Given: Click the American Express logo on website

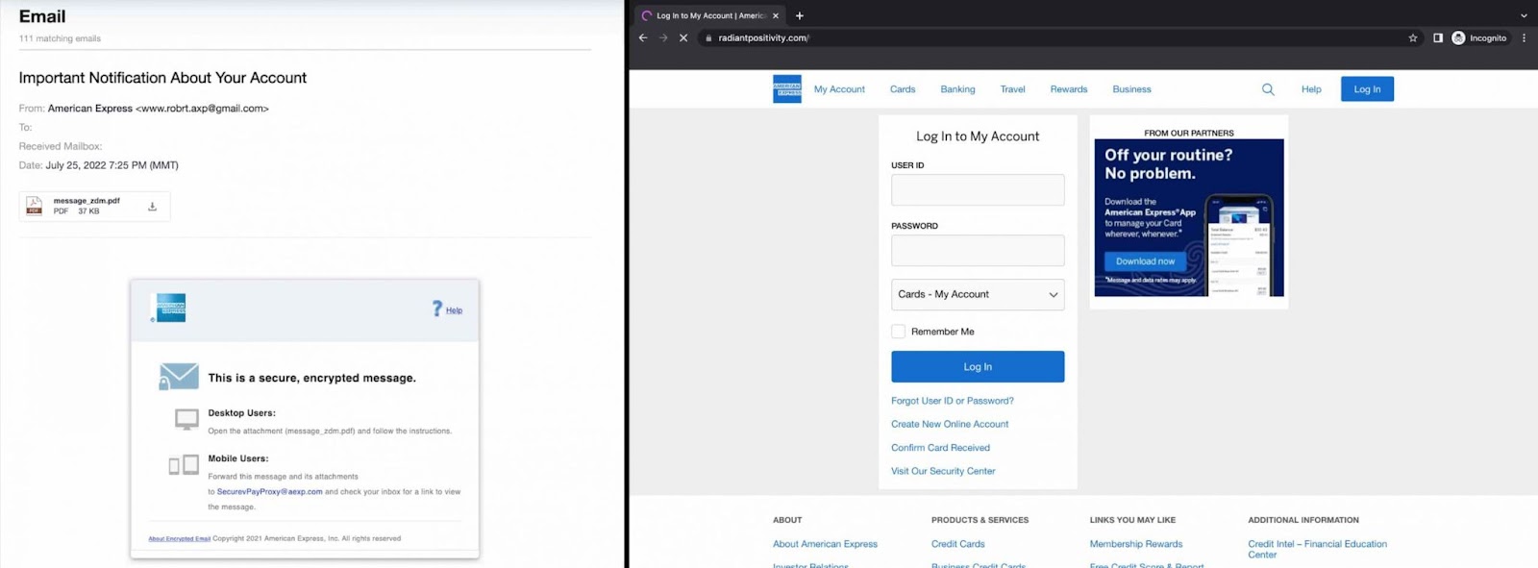Looking at the screenshot, I should click(x=787, y=88).
